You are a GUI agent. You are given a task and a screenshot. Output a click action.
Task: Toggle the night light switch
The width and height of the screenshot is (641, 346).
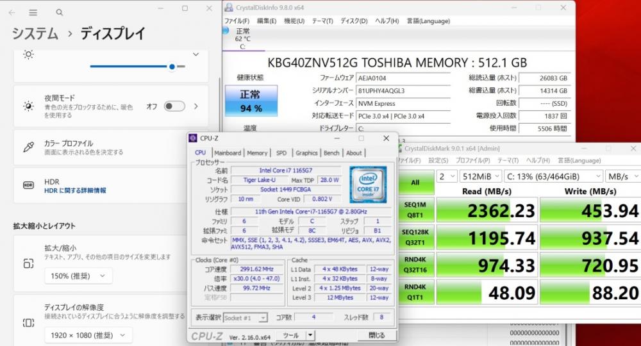(174, 106)
